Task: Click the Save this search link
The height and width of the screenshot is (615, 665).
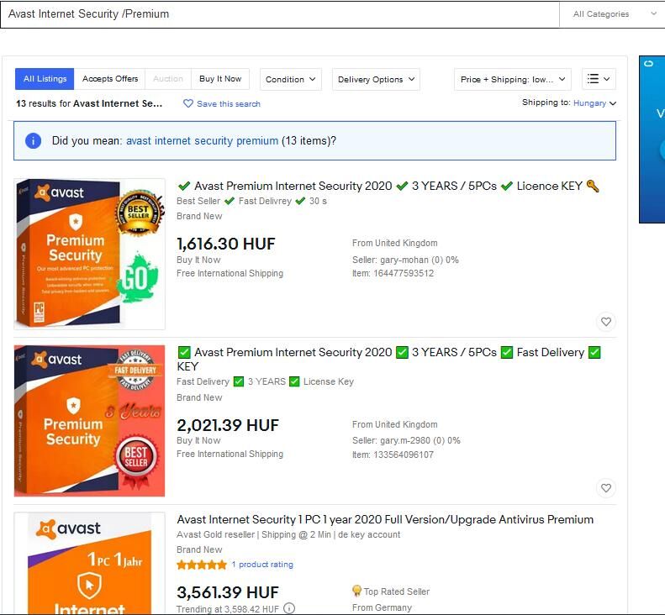Action: [228, 104]
